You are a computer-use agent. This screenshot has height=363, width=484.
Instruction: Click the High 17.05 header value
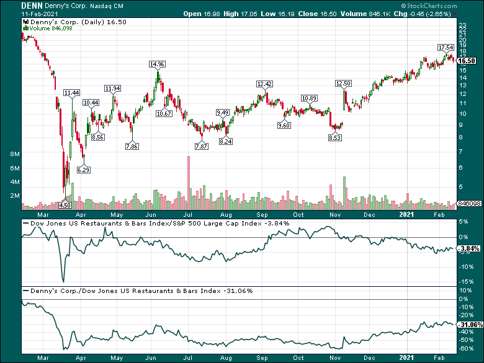point(240,14)
